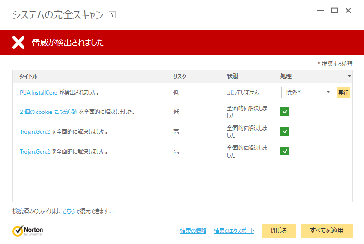Sort by the 状態 column header
This screenshot has width=364, height=244.
click(x=233, y=77)
